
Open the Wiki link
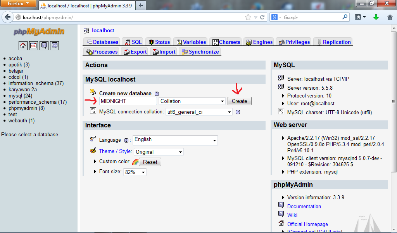pos(292,215)
